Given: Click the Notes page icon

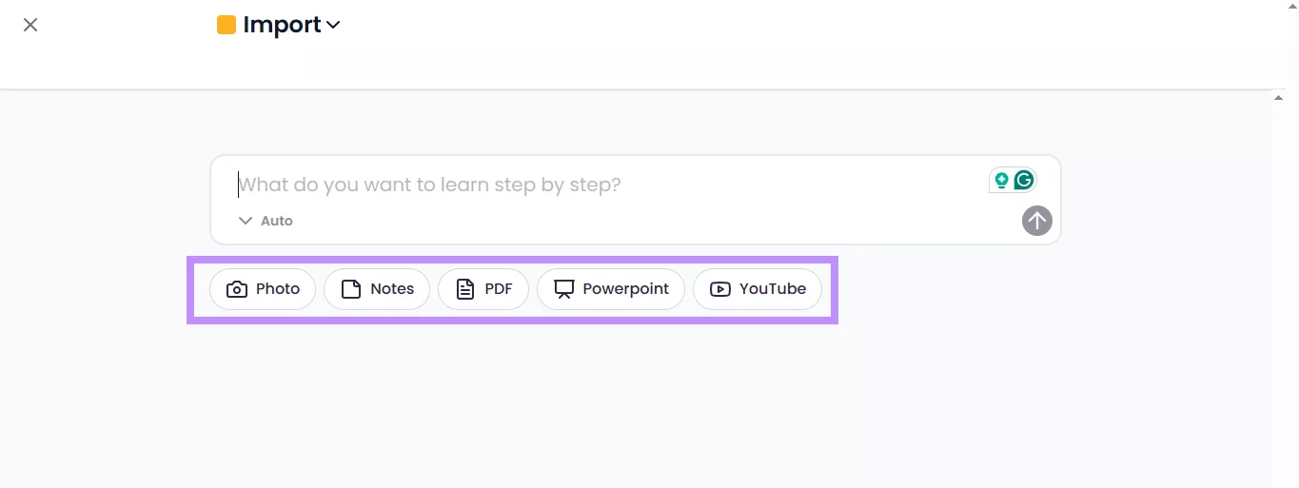Looking at the screenshot, I should point(351,289).
